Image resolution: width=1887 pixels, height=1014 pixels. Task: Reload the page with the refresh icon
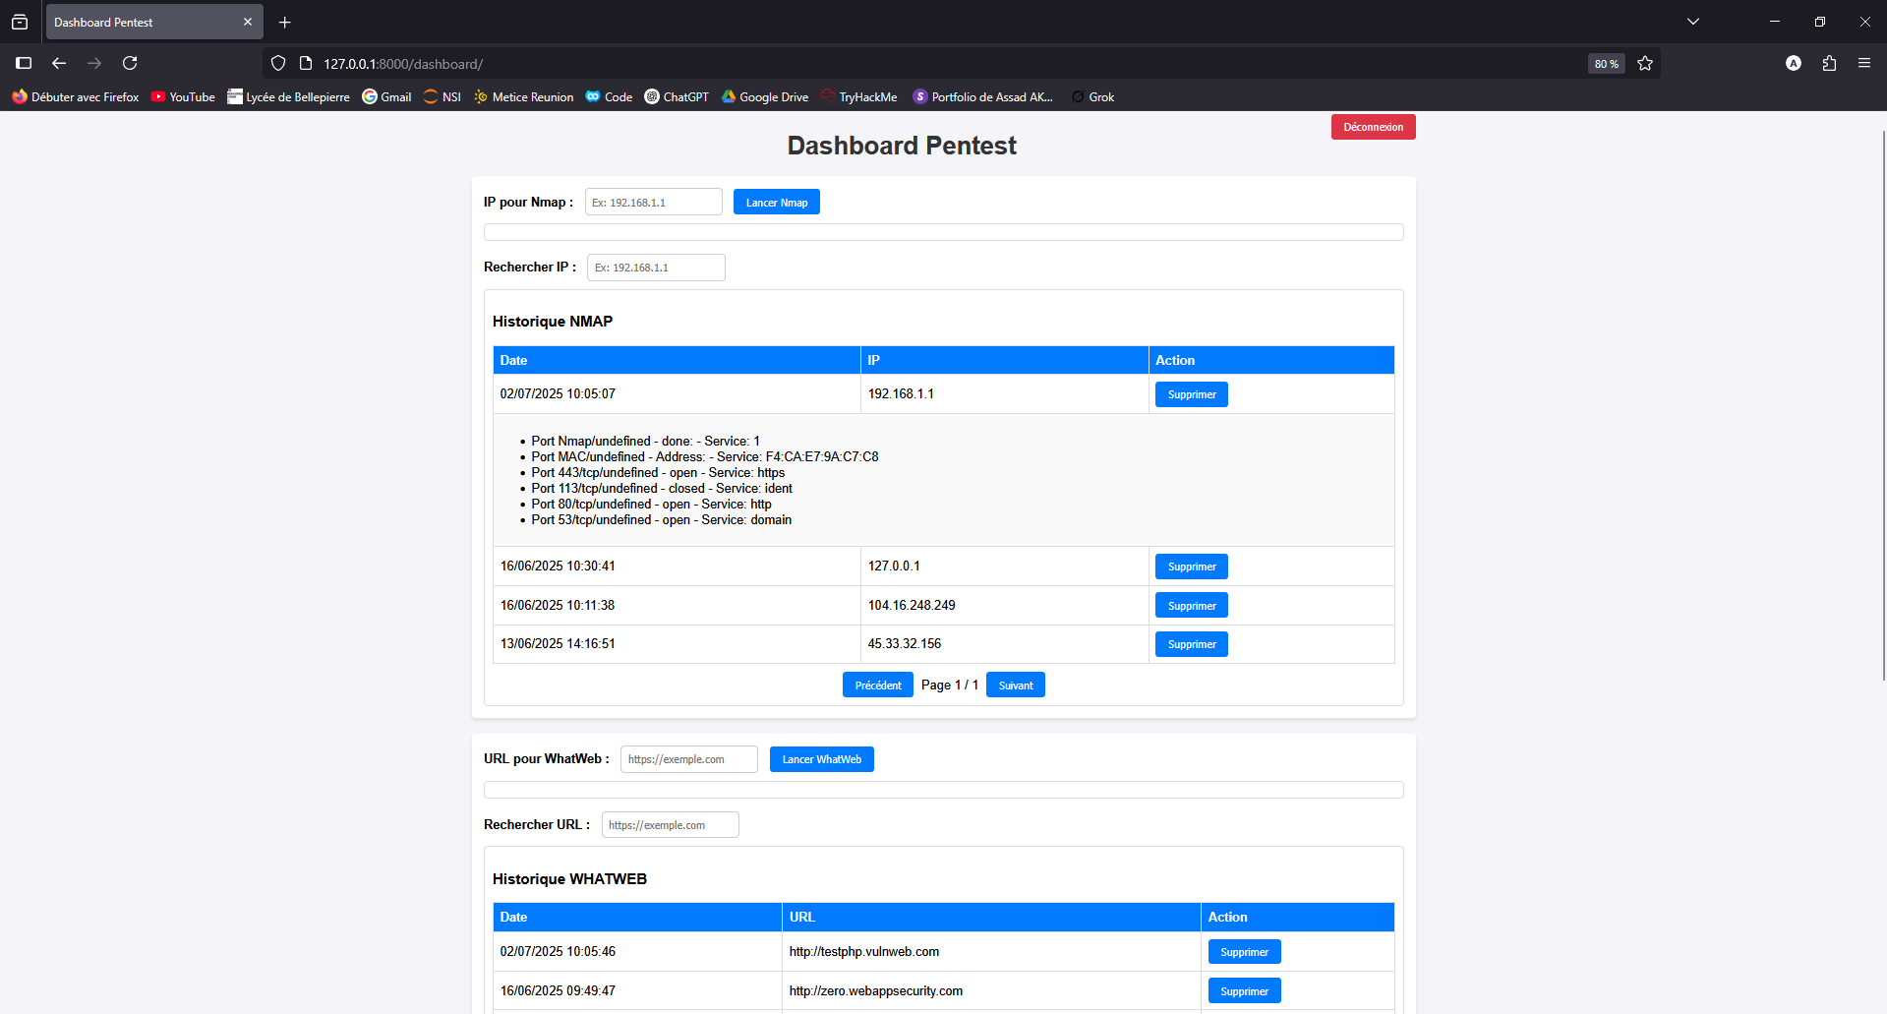point(130,63)
